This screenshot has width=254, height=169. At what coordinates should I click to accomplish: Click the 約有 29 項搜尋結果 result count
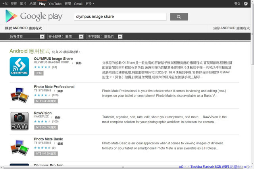click(x=66, y=52)
